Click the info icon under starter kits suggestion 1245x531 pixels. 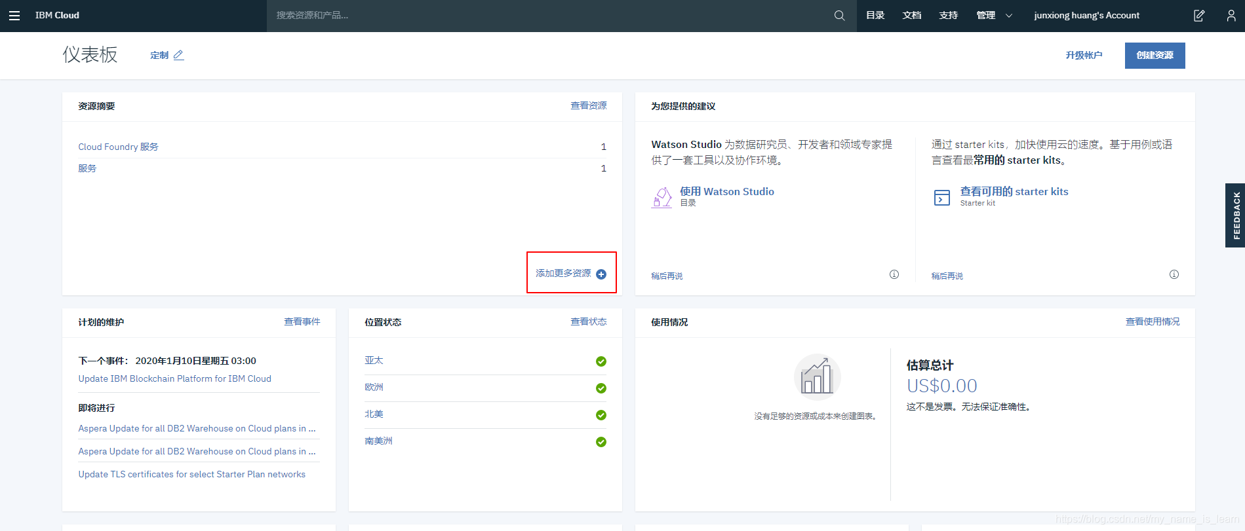[x=1174, y=274]
